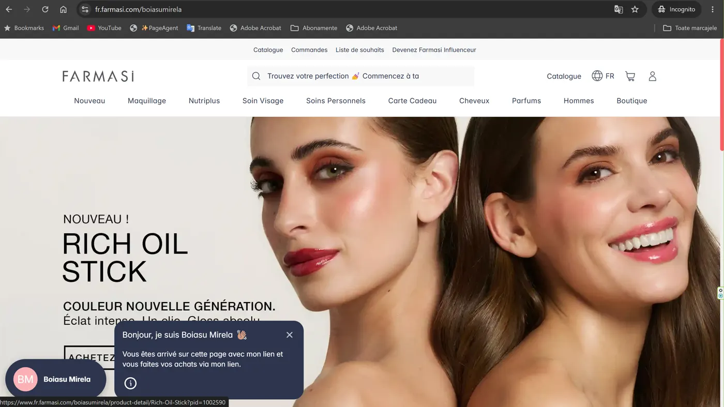Click the Bookmarks star shortcut
Screen dimensions: 724x407
pos(24,28)
